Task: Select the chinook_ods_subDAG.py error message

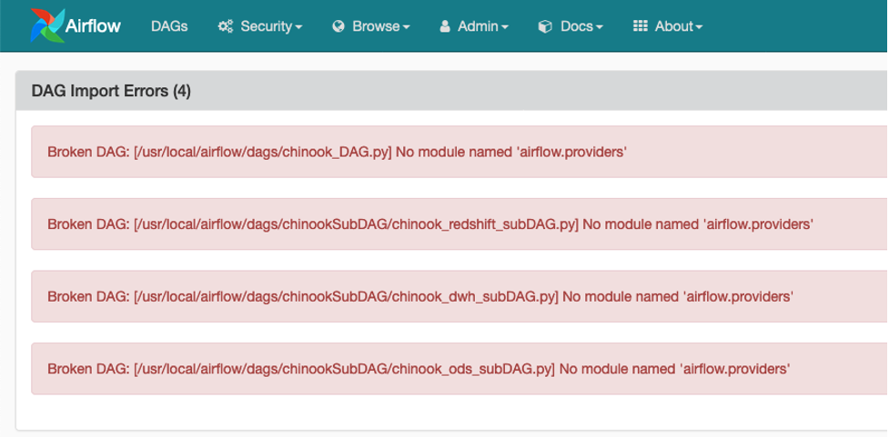Action: click(418, 369)
